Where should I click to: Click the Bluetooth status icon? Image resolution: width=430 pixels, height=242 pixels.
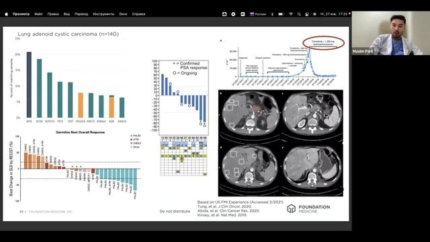[x=272, y=14]
